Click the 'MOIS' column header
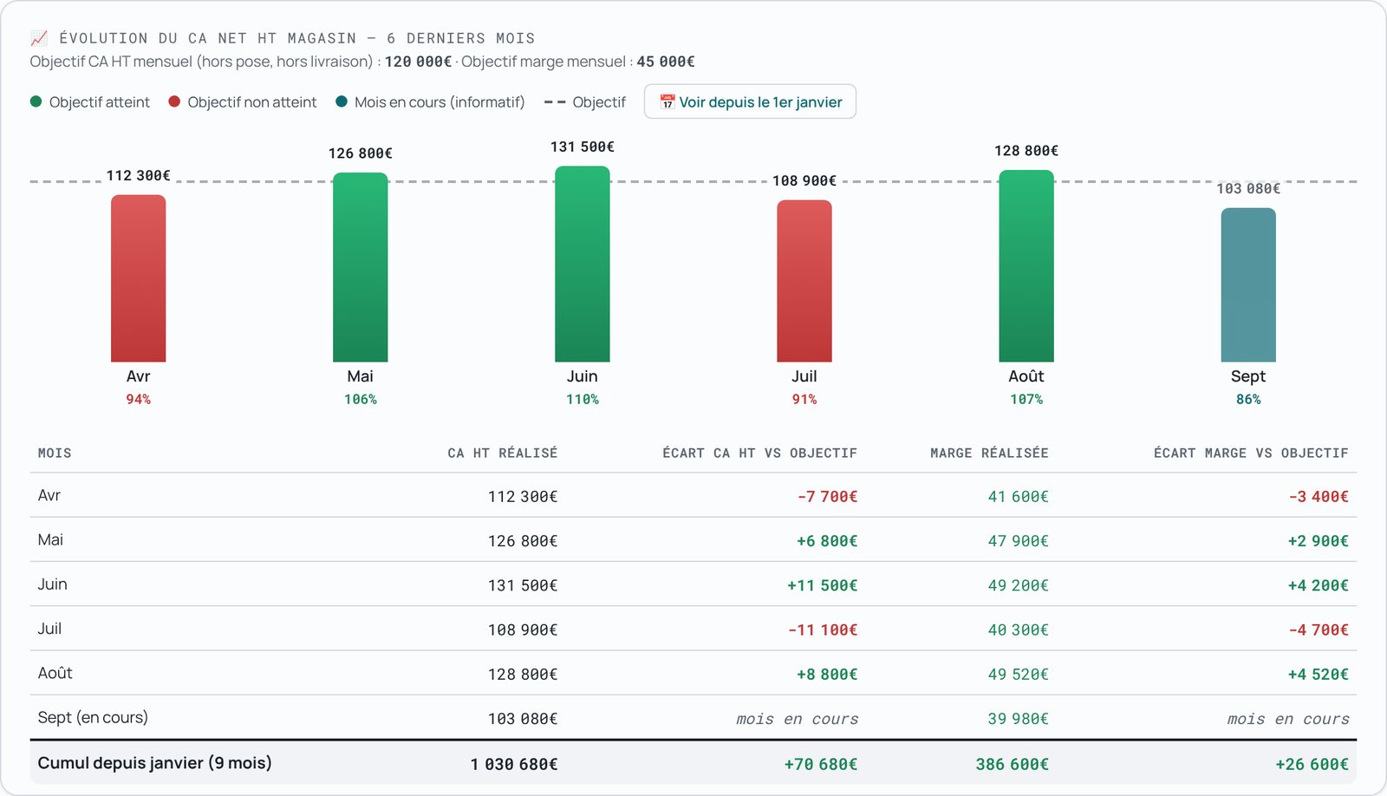The height and width of the screenshot is (796, 1387). tap(55, 453)
